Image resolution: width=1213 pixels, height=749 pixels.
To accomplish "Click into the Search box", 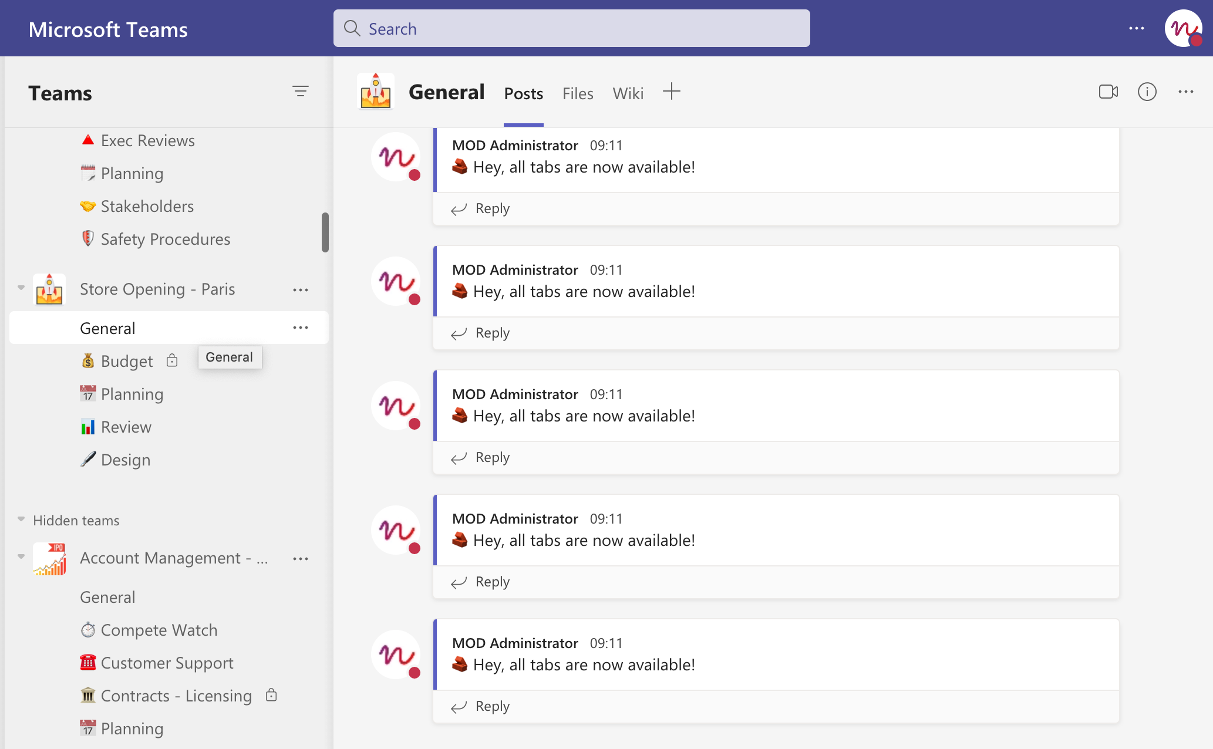I will [571, 29].
